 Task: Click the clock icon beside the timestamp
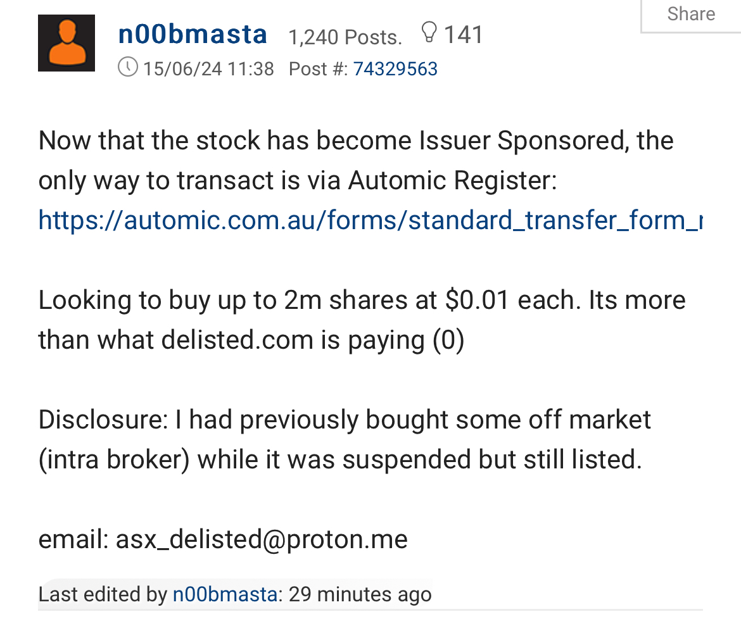click(128, 67)
